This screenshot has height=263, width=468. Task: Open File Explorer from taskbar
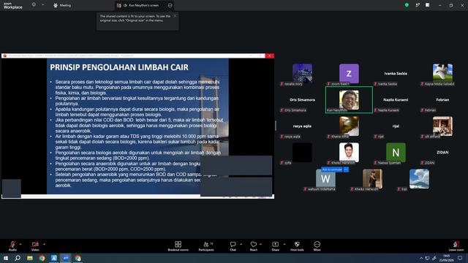(30, 258)
